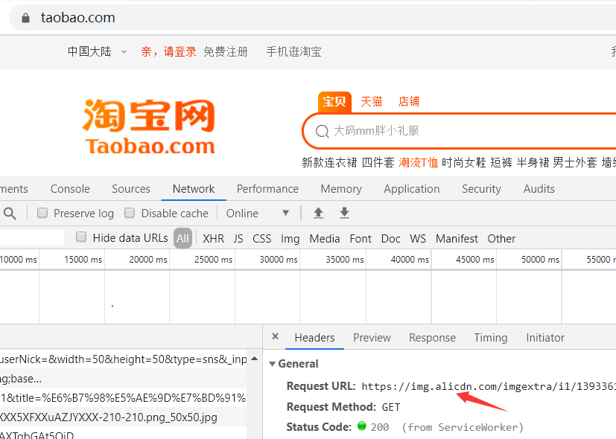Open the Timing details tab
The width and height of the screenshot is (616, 439).
point(491,338)
